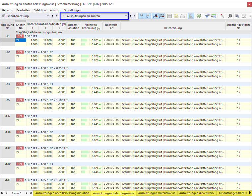The height and width of the screenshot is (196, 252).
Task: Select the Ausnutzungen belastungsweise tab
Action: click(114, 193)
